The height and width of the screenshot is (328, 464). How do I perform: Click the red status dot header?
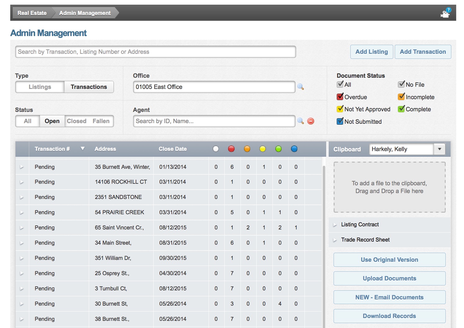[232, 149]
